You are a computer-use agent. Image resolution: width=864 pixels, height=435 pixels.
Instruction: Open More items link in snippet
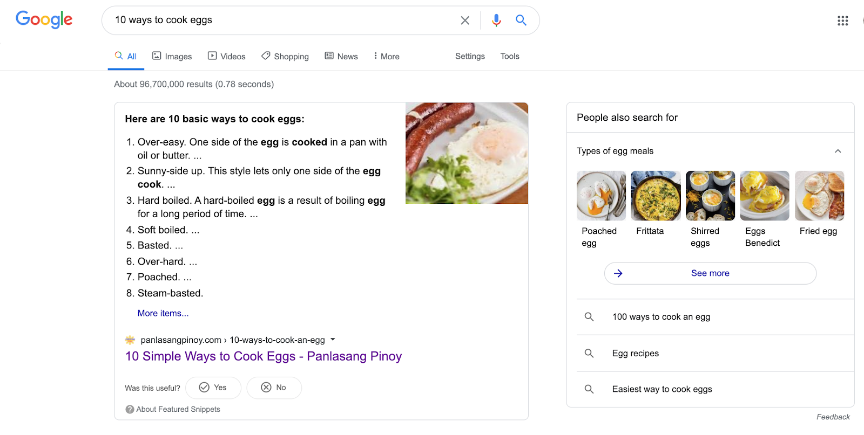(x=163, y=313)
